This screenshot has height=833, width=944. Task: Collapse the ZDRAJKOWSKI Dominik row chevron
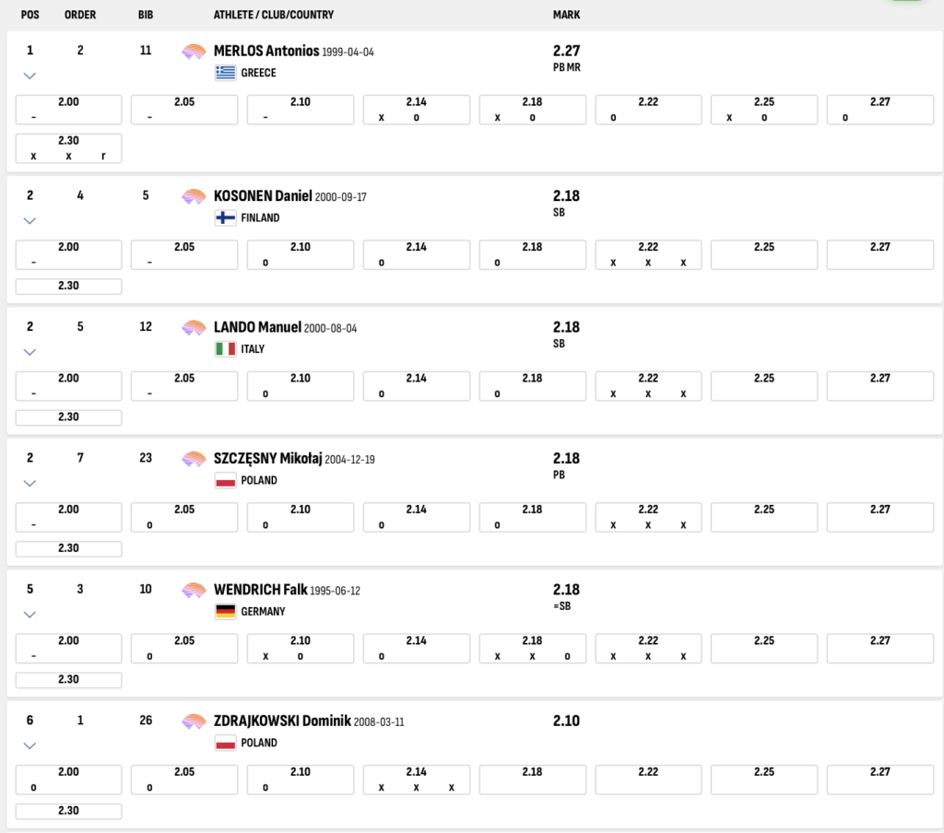click(29, 745)
